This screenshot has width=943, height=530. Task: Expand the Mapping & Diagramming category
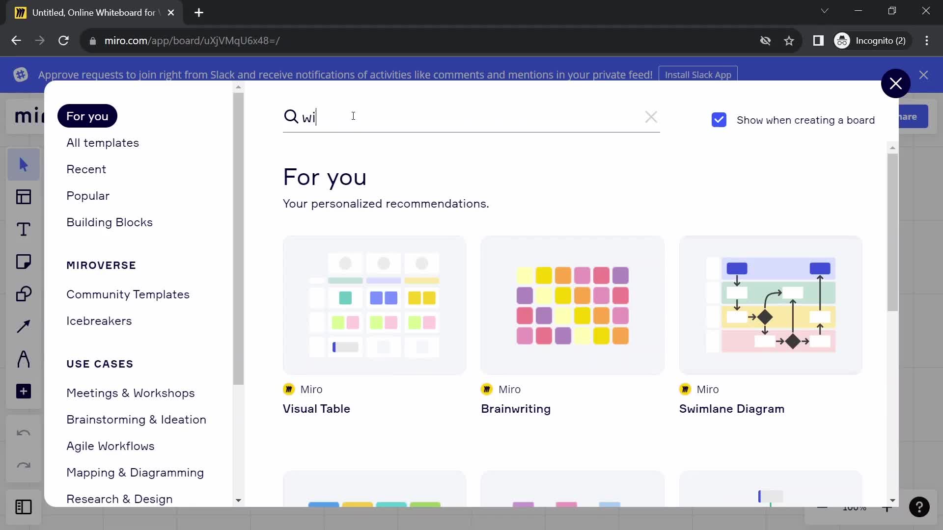135,473
